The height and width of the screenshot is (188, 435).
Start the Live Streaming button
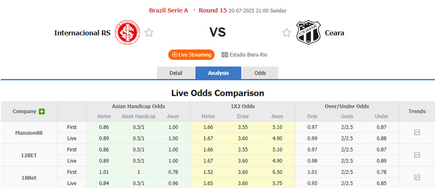click(x=191, y=55)
